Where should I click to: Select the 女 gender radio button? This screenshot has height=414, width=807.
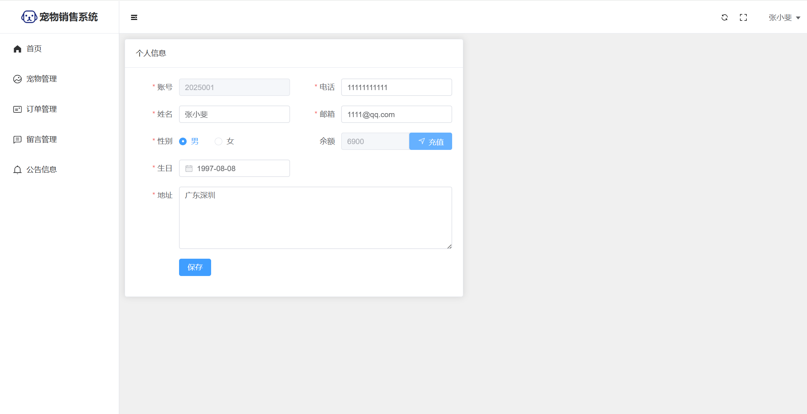tap(218, 141)
